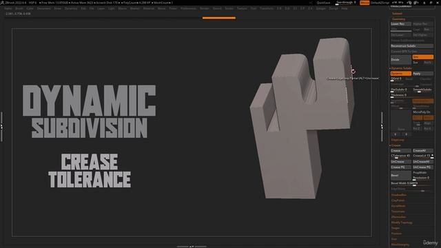Adjust the CTolerance 45 slider

(401, 156)
